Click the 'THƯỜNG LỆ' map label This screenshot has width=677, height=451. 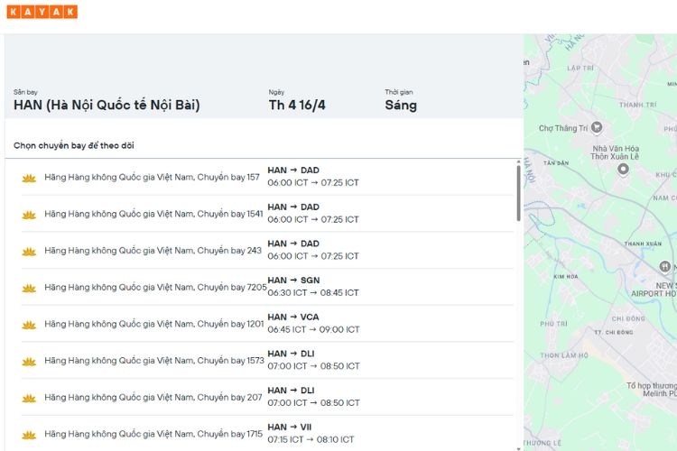click(543, 443)
